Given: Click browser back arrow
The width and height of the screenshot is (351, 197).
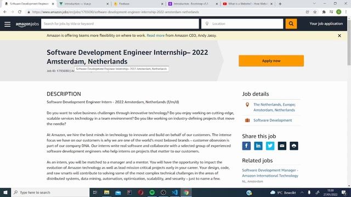Looking at the screenshot, I should pyautogui.click(x=5, y=12).
